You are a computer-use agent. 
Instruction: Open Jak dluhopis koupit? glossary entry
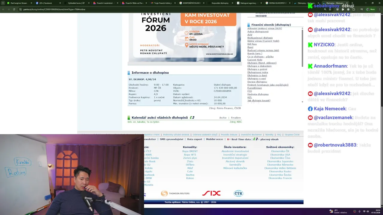(259, 101)
